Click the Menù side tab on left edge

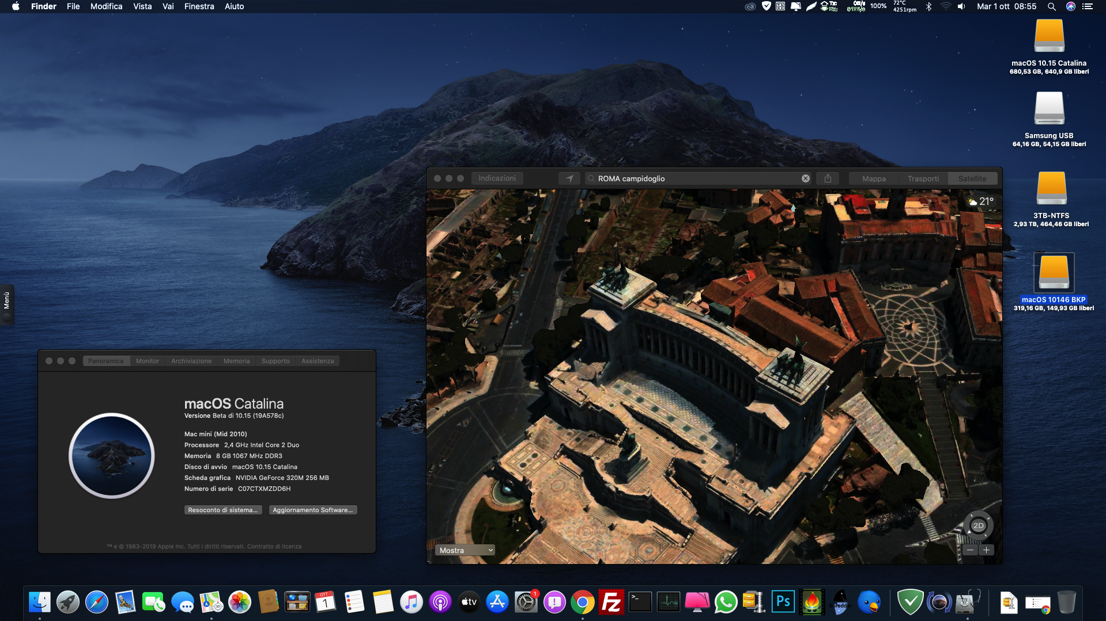click(7, 304)
